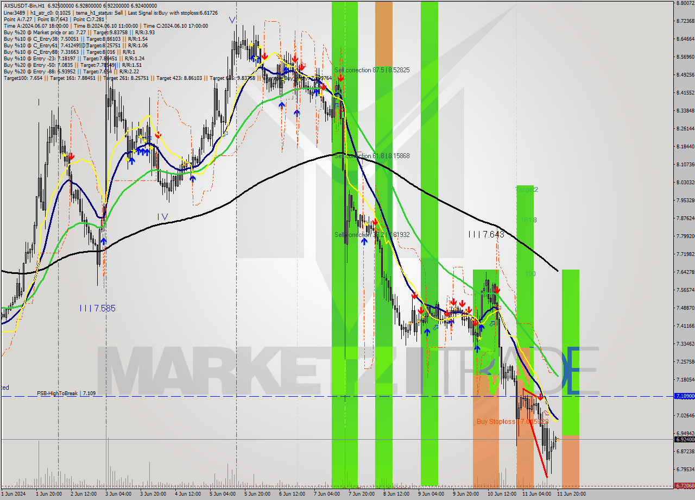The width and height of the screenshot is (695, 500).
Task: Click the 'Buy %10 @ C_Entry38' line
Action: [75, 39]
